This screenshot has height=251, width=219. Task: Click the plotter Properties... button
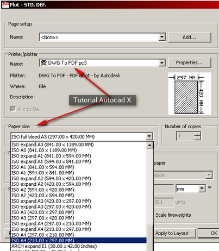coord(190,62)
